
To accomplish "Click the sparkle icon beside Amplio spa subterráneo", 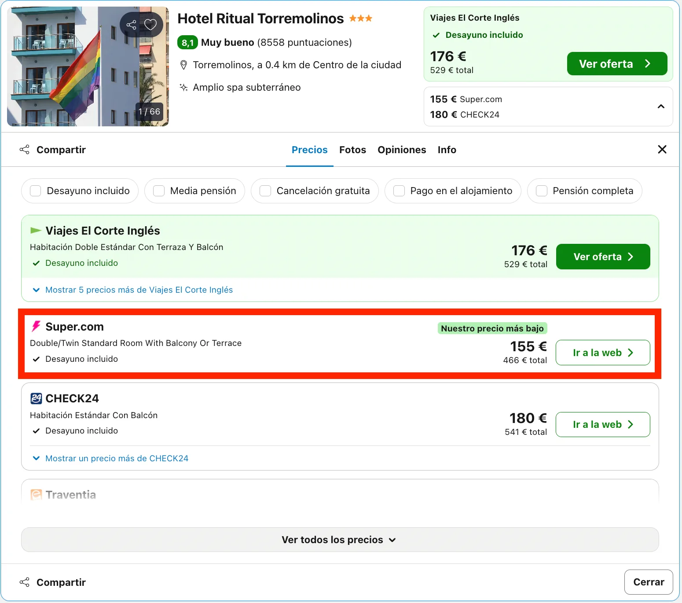I will 184,87.
